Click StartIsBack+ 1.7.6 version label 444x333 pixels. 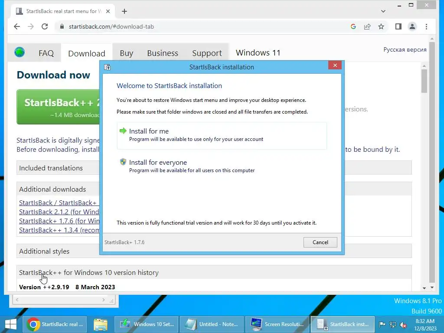point(124,242)
